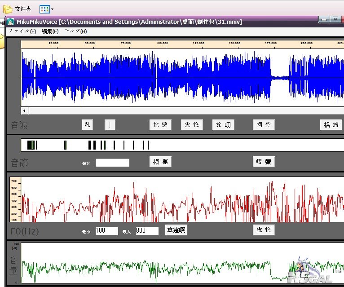The image size is (344, 287).
Task: Click the 75.000 mark on waveform ruler
Action: click(126, 43)
